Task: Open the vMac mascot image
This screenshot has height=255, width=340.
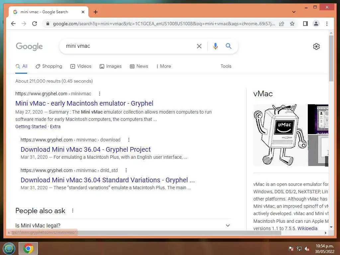Action: (280, 135)
